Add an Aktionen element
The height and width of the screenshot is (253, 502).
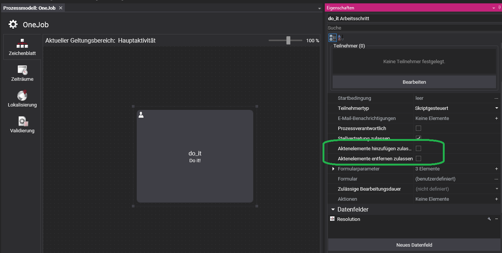click(x=497, y=199)
